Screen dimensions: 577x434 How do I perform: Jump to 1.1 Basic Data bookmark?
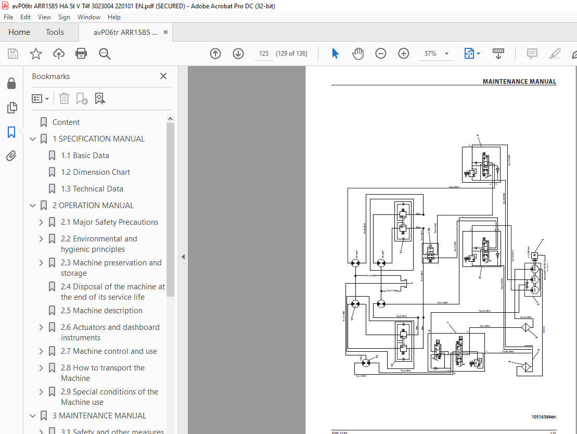tap(85, 156)
